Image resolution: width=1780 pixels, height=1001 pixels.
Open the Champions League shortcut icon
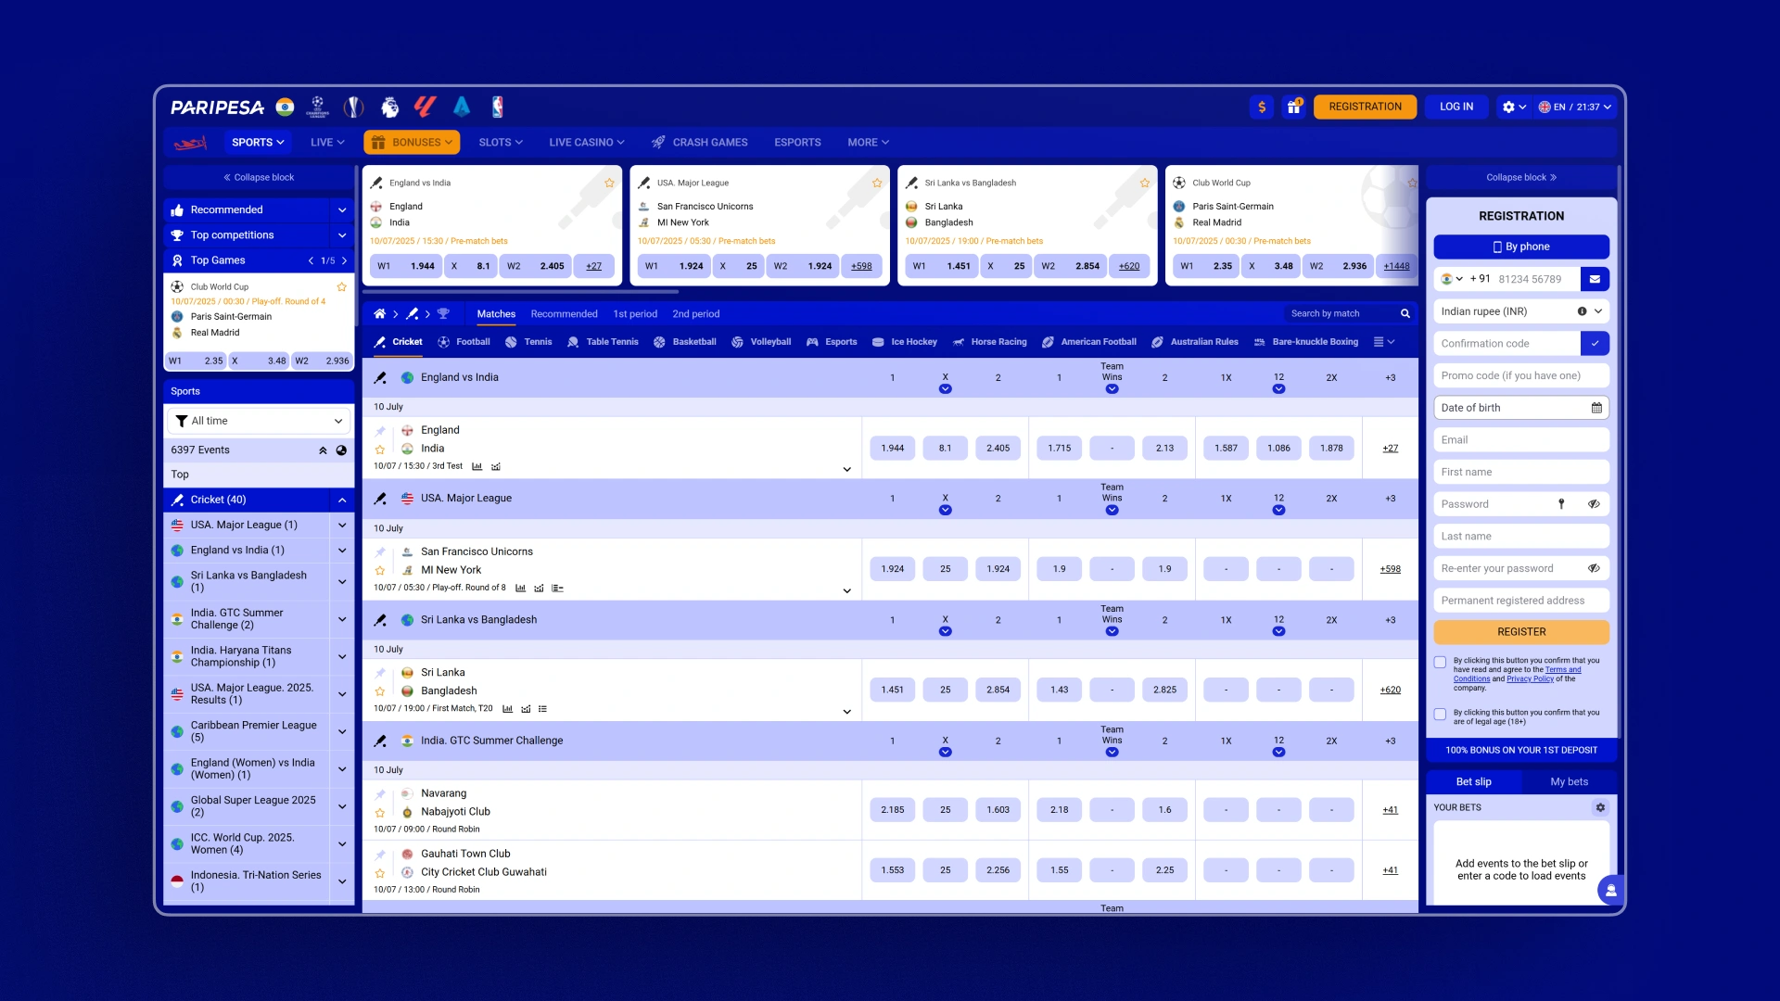(318, 107)
